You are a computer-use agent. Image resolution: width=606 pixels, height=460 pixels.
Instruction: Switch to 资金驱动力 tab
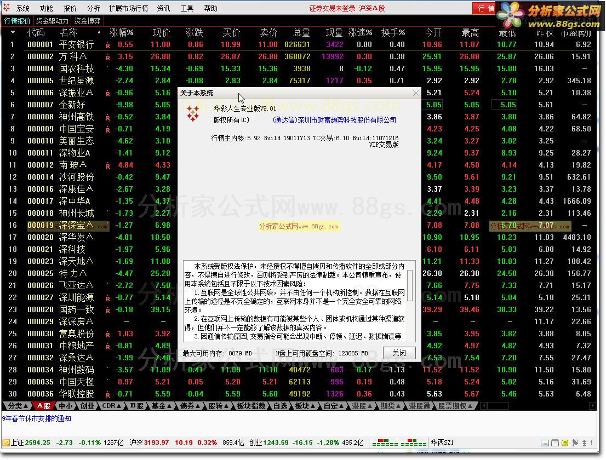[52, 21]
